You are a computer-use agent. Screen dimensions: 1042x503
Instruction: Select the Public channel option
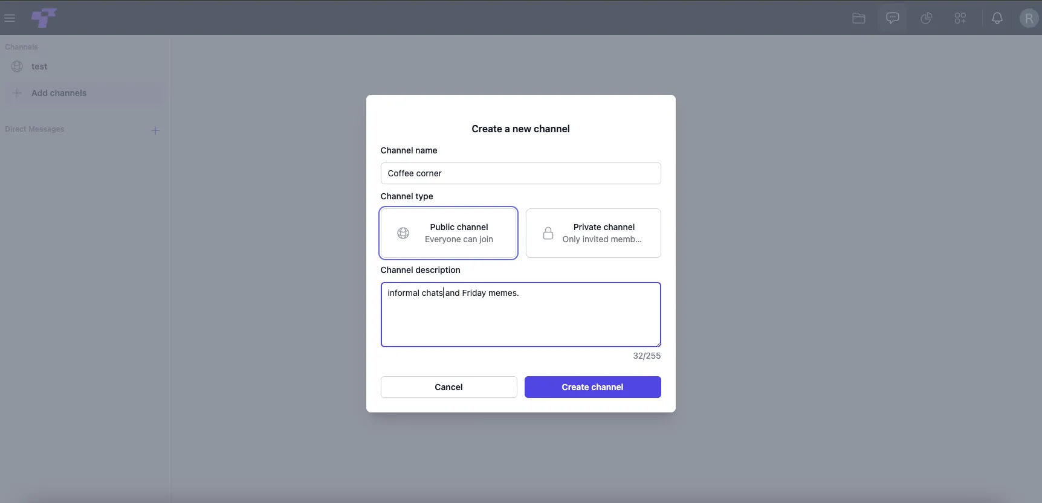(x=448, y=233)
